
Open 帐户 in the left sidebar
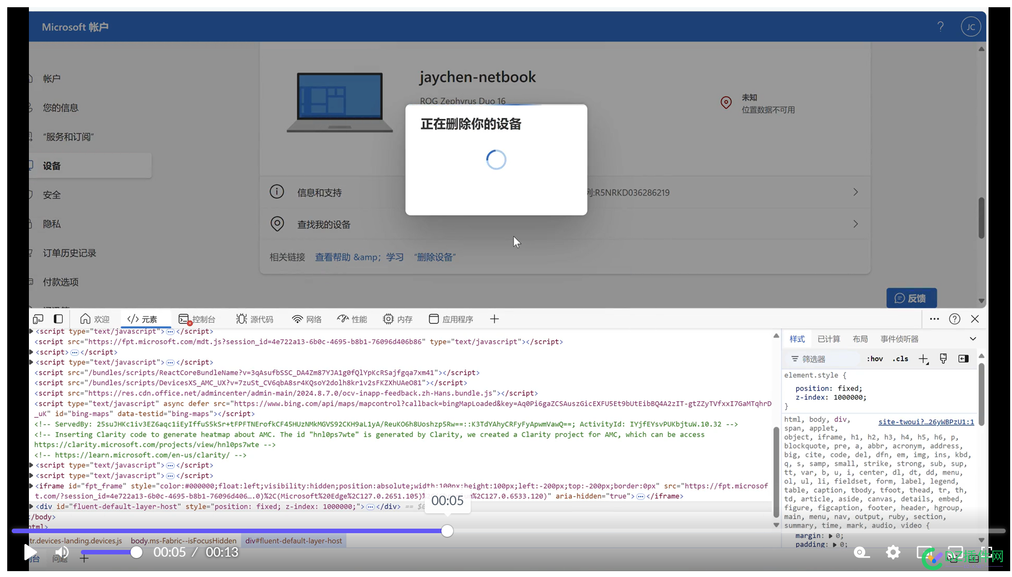52,79
